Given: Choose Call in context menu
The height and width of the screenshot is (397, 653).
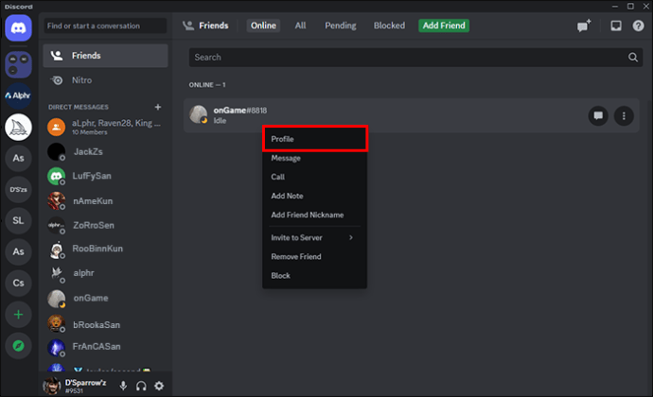Looking at the screenshot, I should 315,177.
